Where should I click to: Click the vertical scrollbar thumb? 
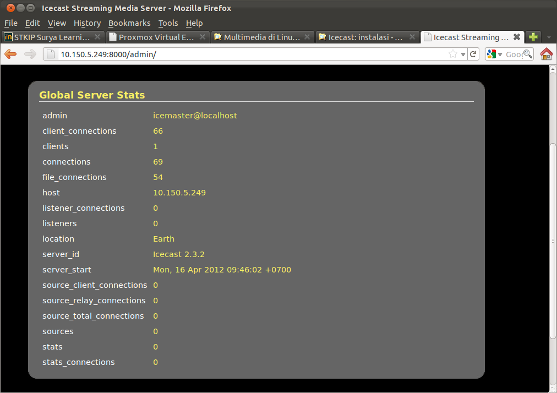tap(553, 241)
